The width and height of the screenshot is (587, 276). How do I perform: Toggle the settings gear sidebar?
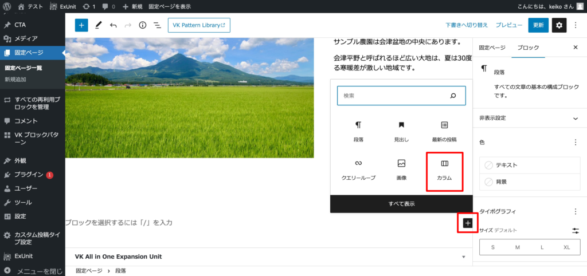pos(559,25)
